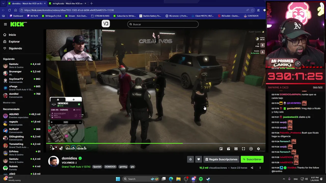Expand browser tab search dropdown
326x183 pixels.
coord(3,3)
